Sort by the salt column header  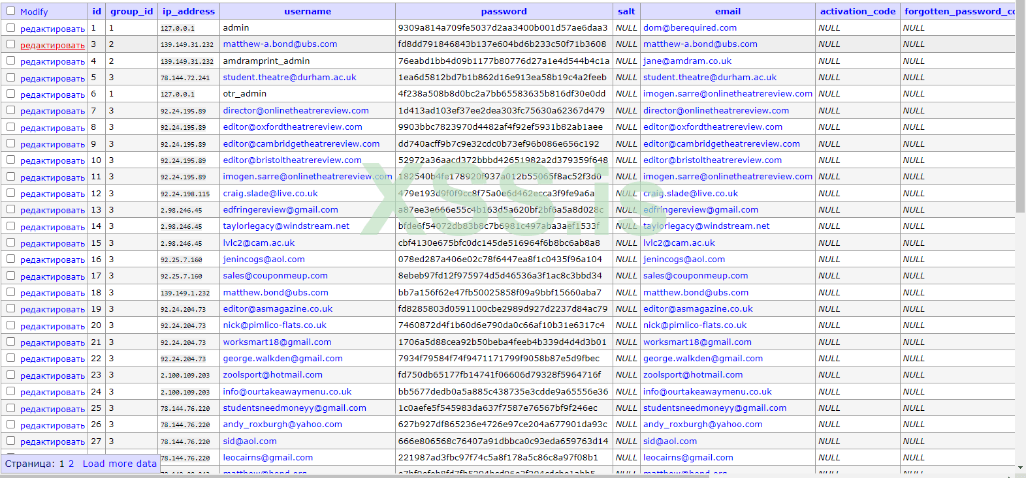626,11
